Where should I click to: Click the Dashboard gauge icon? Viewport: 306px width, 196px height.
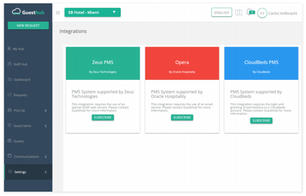point(9,79)
